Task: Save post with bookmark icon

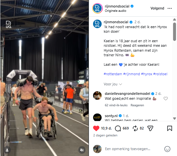Action: pos(169,128)
